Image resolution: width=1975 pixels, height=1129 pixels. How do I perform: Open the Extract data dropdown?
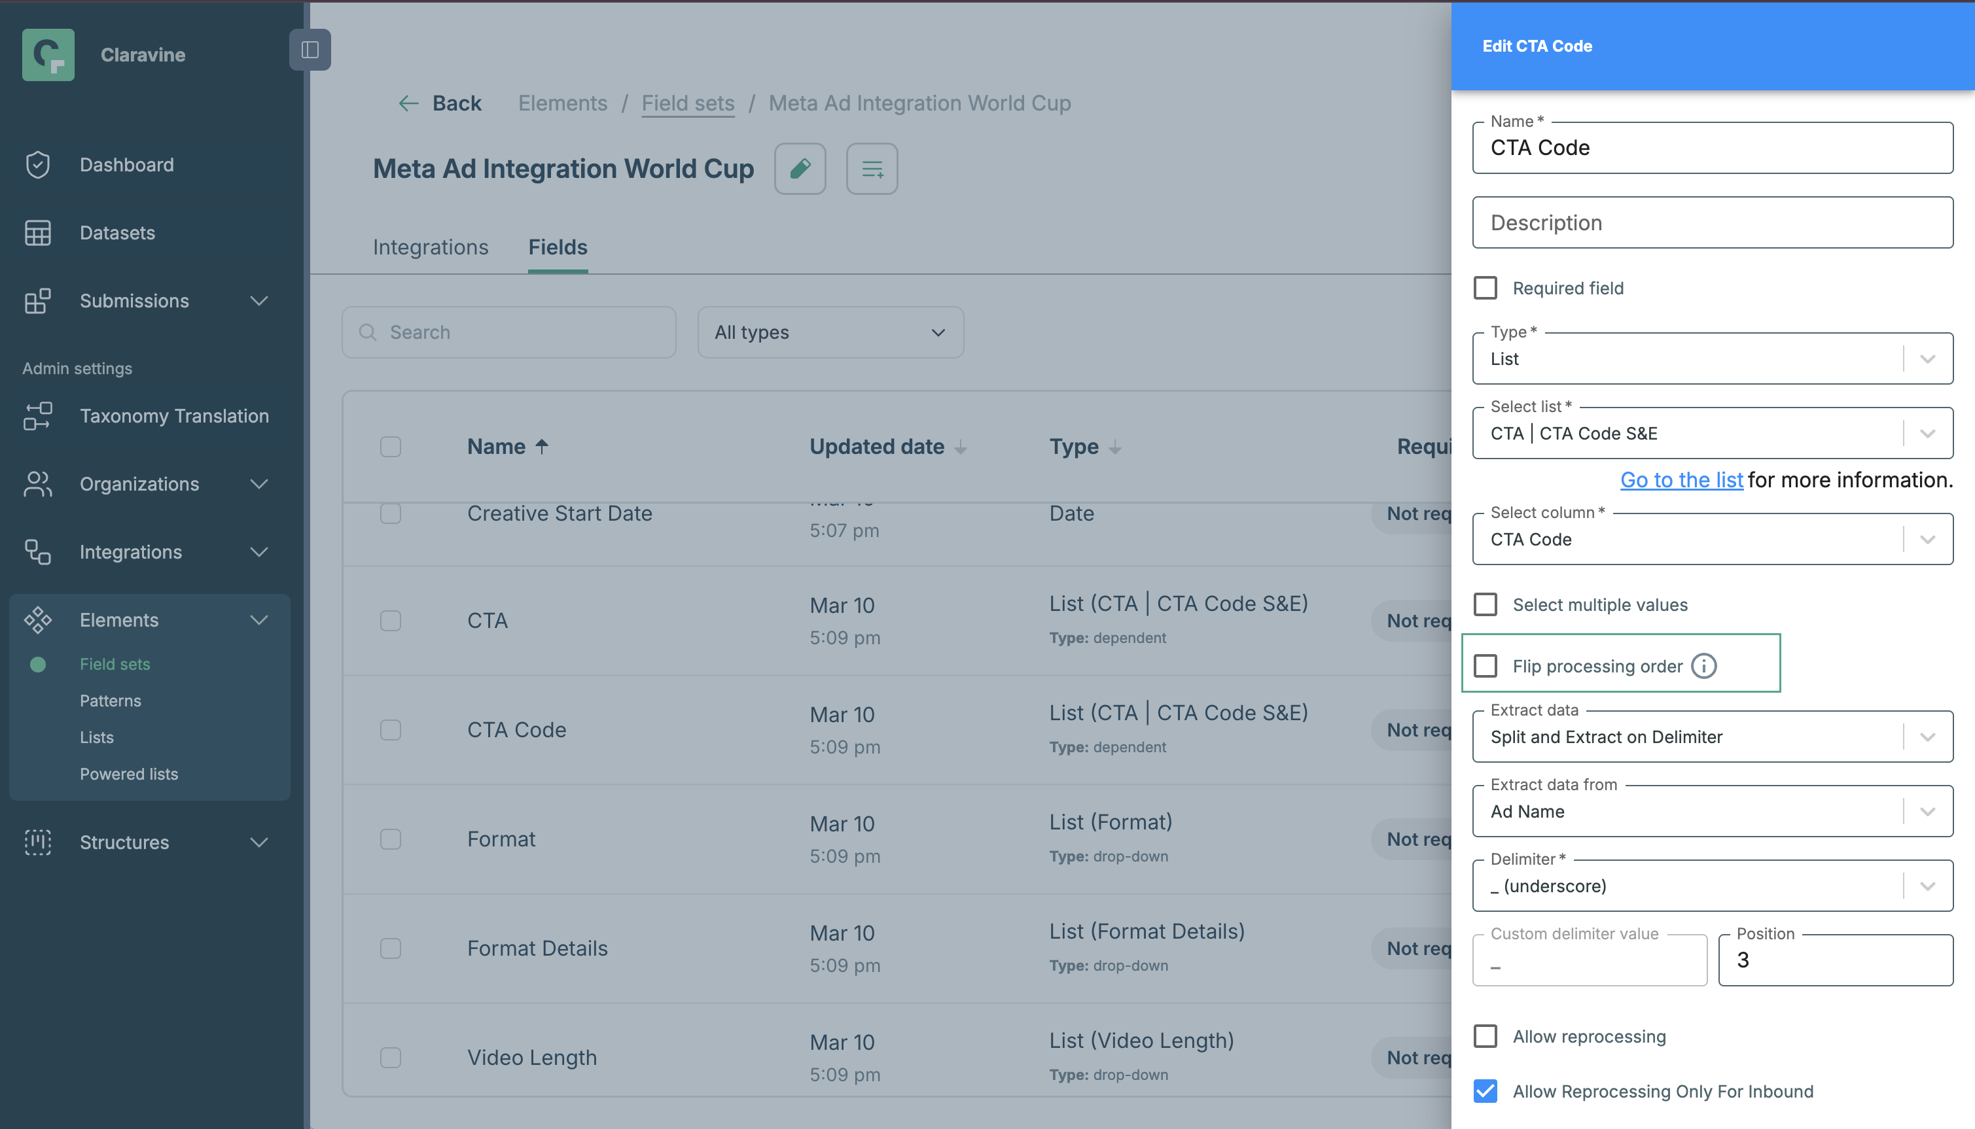tap(1712, 737)
